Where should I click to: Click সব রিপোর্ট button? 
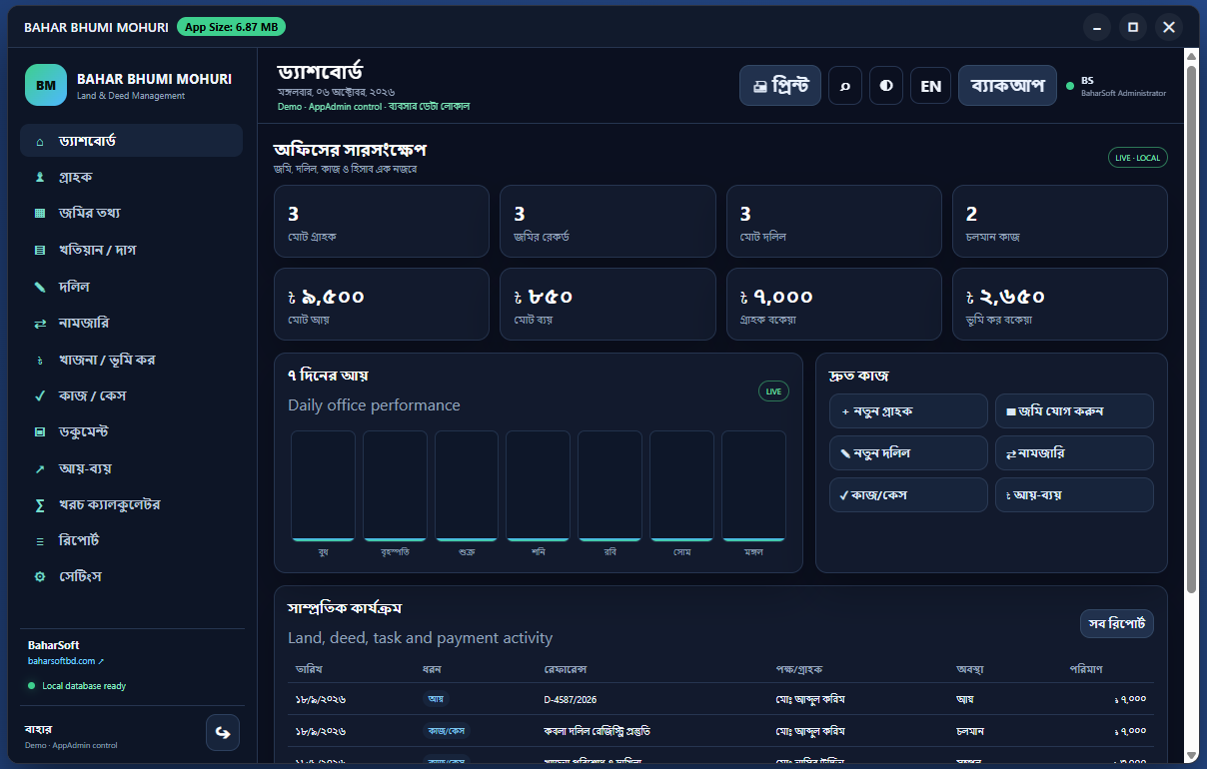pyautogui.click(x=1117, y=623)
